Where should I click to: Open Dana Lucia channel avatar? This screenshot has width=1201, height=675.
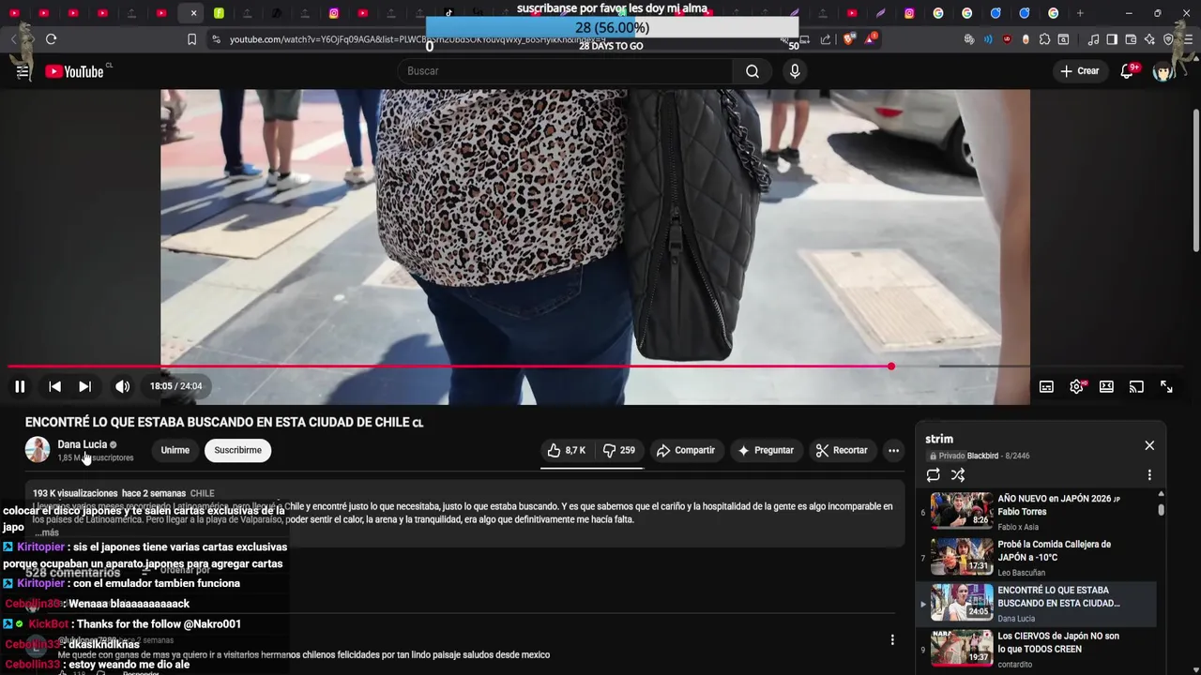coord(38,450)
